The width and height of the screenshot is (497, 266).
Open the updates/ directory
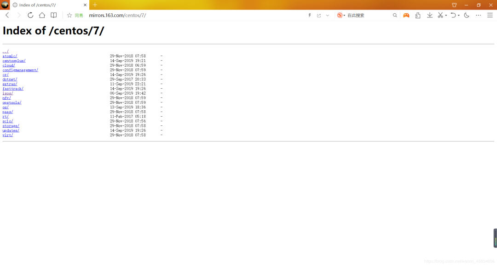point(11,130)
